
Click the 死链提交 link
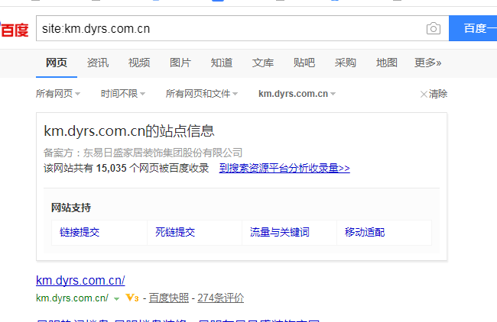click(175, 232)
